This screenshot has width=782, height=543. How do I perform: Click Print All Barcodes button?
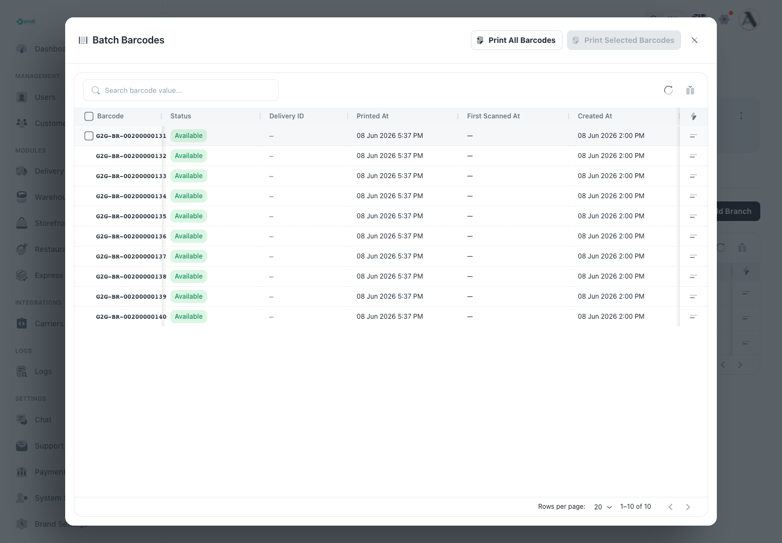click(516, 40)
